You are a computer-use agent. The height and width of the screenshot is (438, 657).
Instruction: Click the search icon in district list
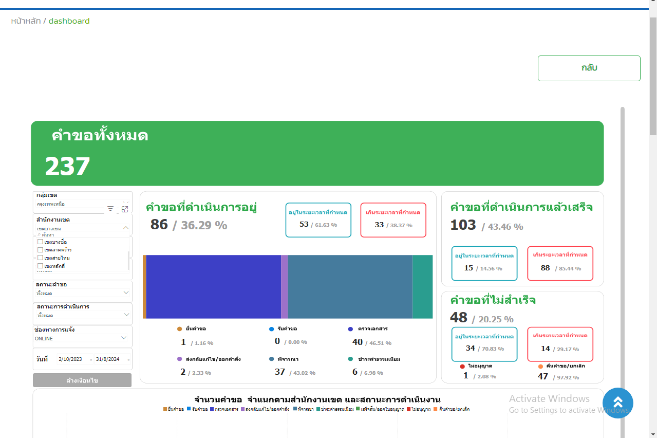point(39,234)
